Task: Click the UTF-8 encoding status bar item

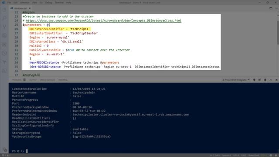Action: pos(236,155)
